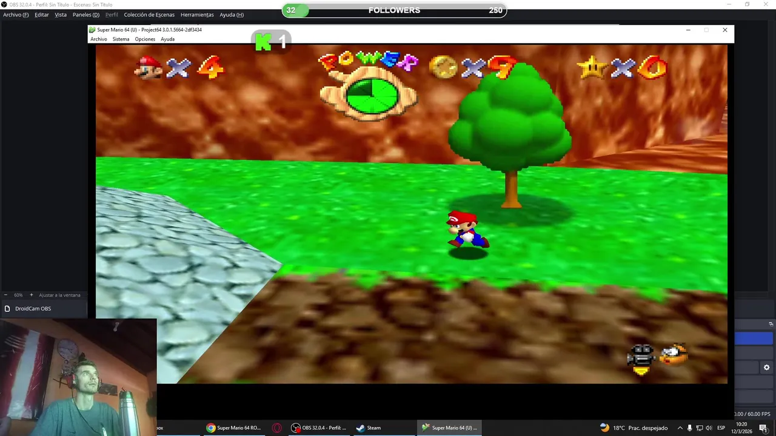Click the Project64 title bar app icon
This screenshot has height=436, width=776.
pyautogui.click(x=92, y=30)
